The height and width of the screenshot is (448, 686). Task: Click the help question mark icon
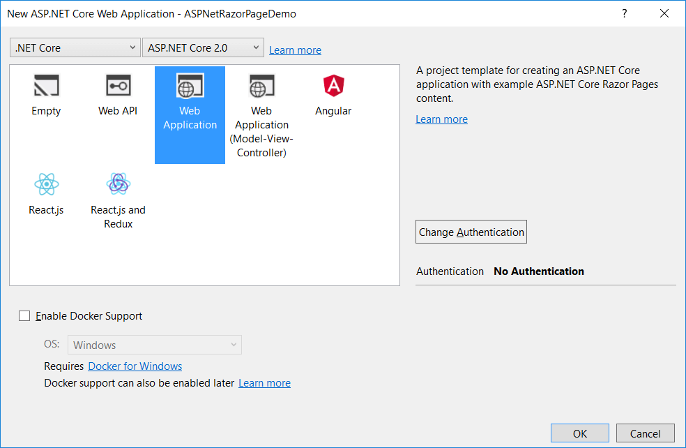coord(625,13)
